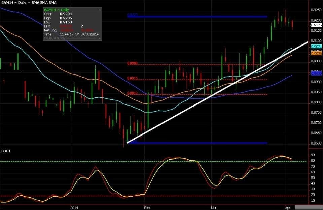Open the INDICATORS section label
323x210 pixels.
(55, 38)
